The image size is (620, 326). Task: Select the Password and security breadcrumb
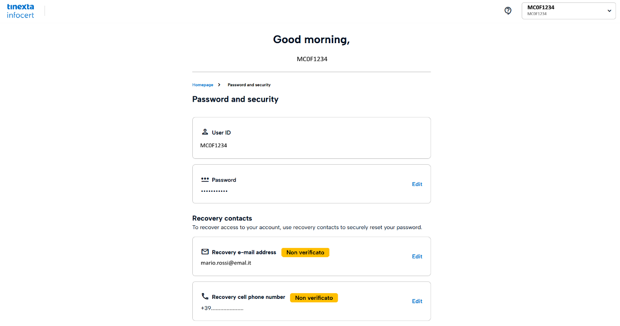(x=249, y=85)
